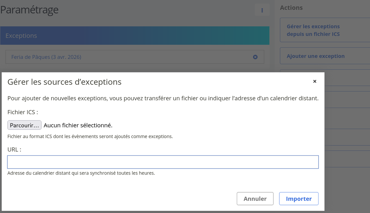Click the hint about hourly calendar synchronisation
Viewport: 370px width, 213px height.
(x=81, y=173)
